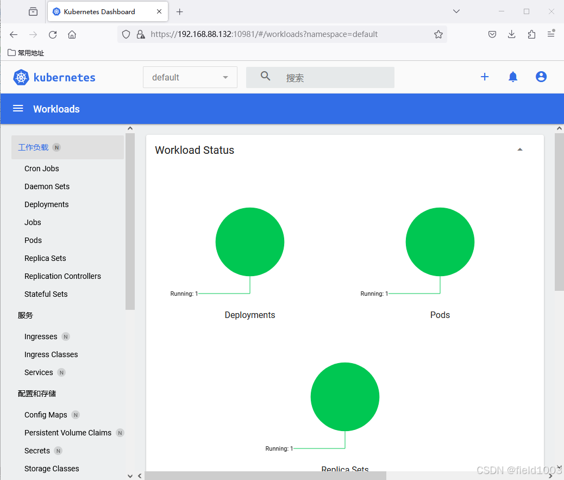Viewport: 564px width, 480px height.
Task: Open the list all tabs chevron
Action: tap(456, 11)
